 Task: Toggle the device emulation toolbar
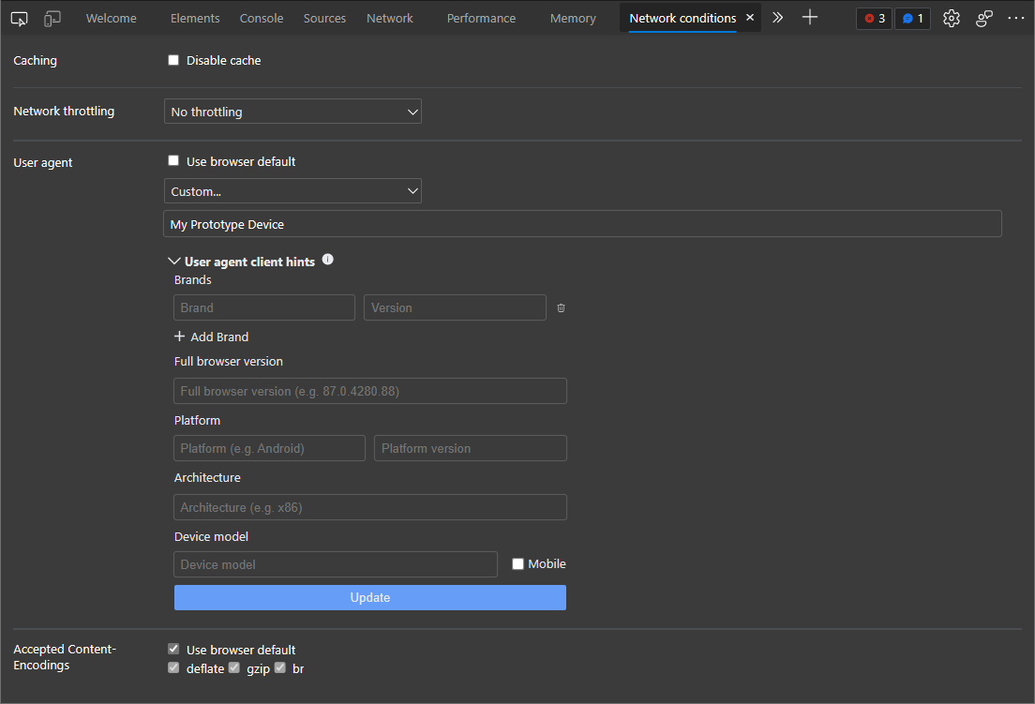click(x=51, y=18)
